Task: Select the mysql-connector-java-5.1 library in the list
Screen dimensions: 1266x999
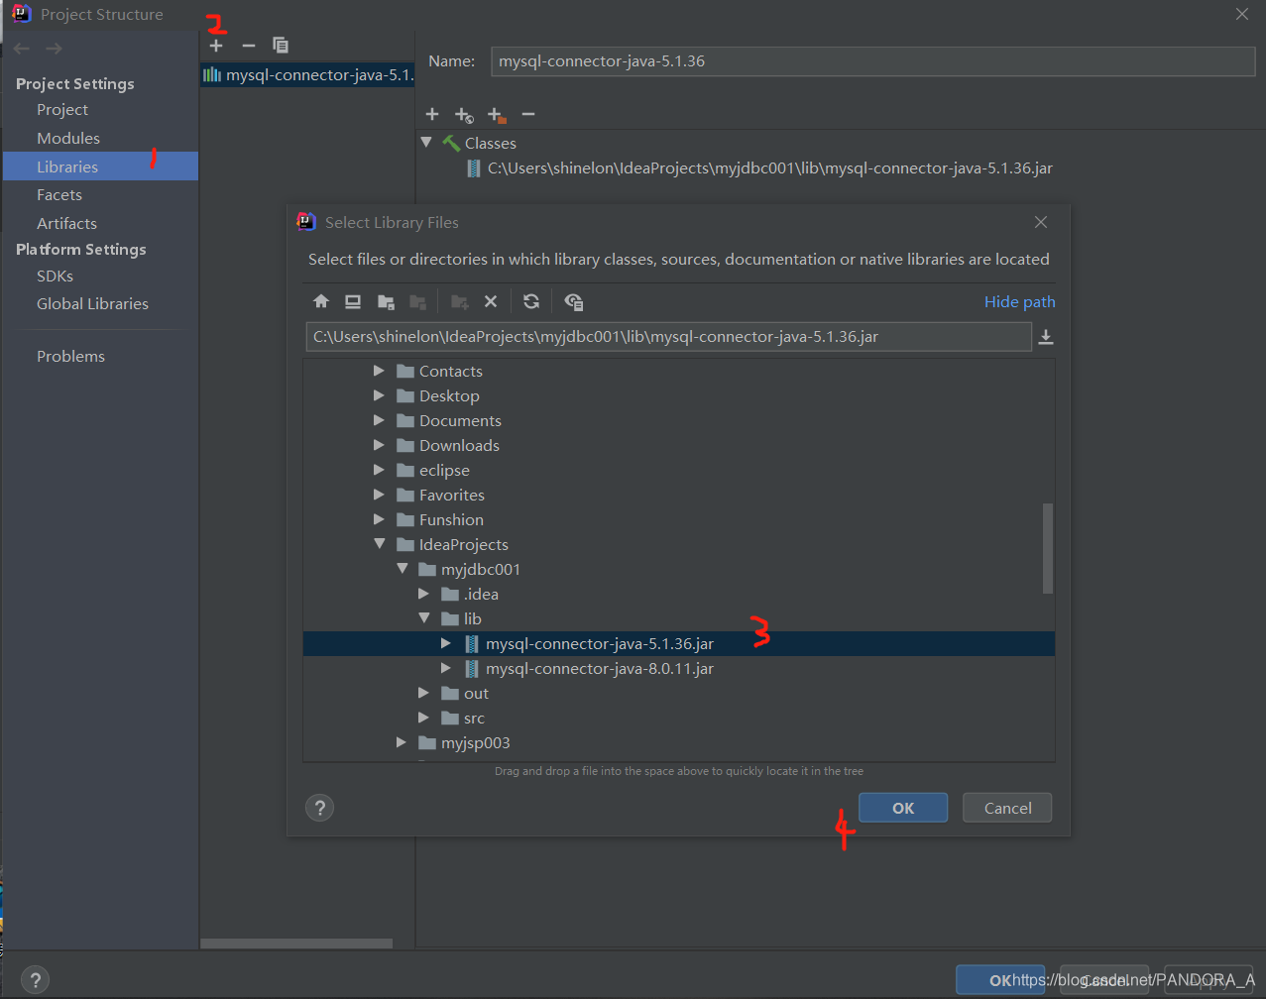Action: (x=307, y=74)
